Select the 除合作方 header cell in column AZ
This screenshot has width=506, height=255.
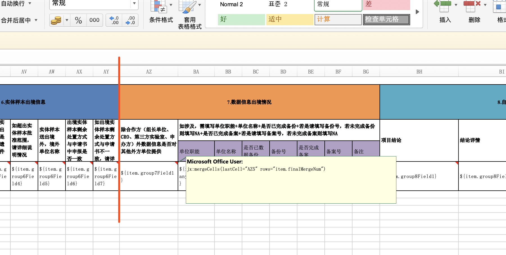coord(149,140)
